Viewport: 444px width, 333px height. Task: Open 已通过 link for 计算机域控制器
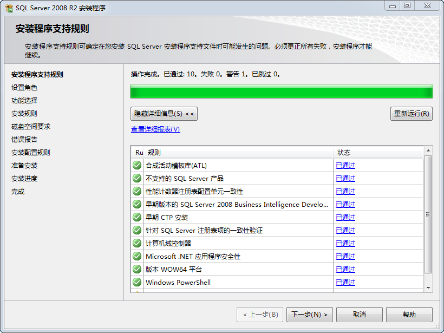pyautogui.click(x=345, y=244)
